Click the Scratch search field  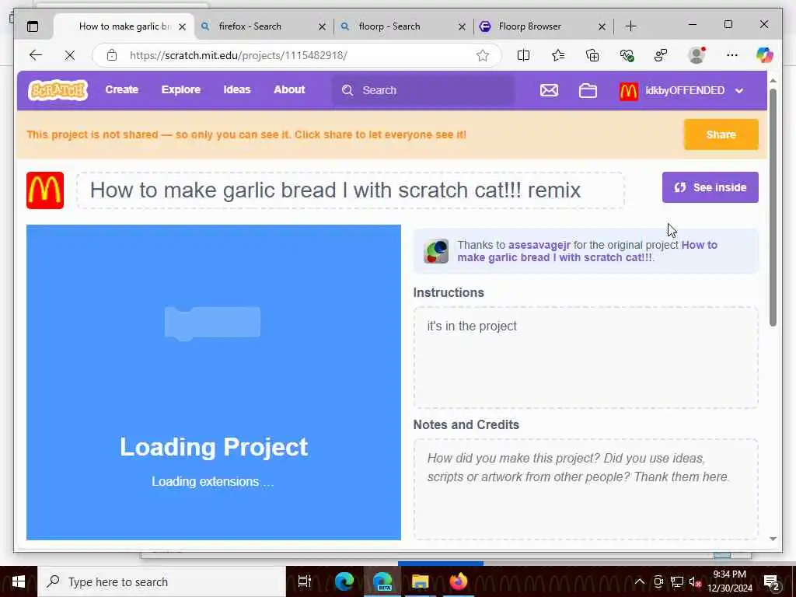point(424,90)
